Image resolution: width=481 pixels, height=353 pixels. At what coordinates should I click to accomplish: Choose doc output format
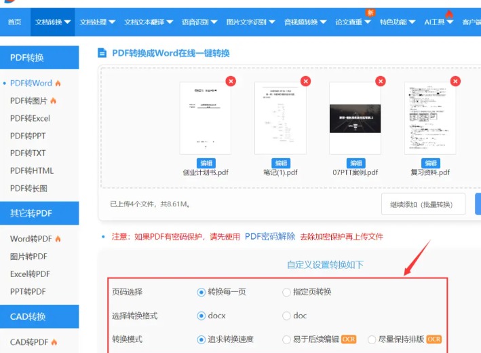tap(286, 316)
